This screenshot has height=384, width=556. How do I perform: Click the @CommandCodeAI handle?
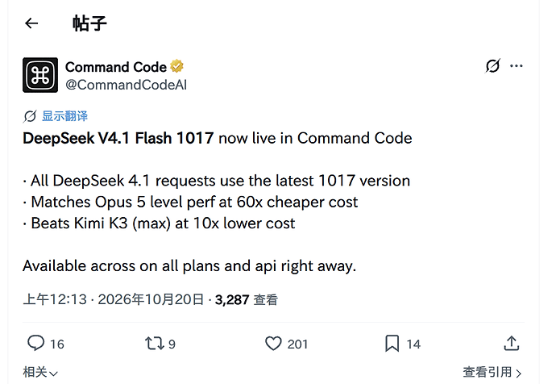click(126, 85)
